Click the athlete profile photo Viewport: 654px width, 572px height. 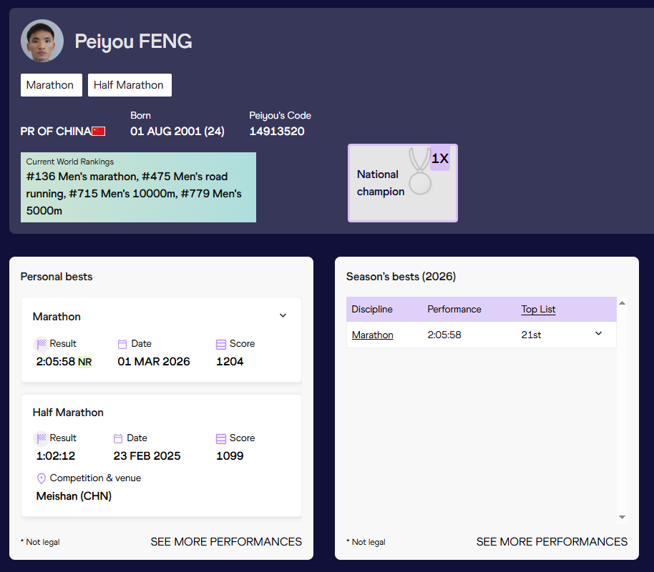[42, 41]
